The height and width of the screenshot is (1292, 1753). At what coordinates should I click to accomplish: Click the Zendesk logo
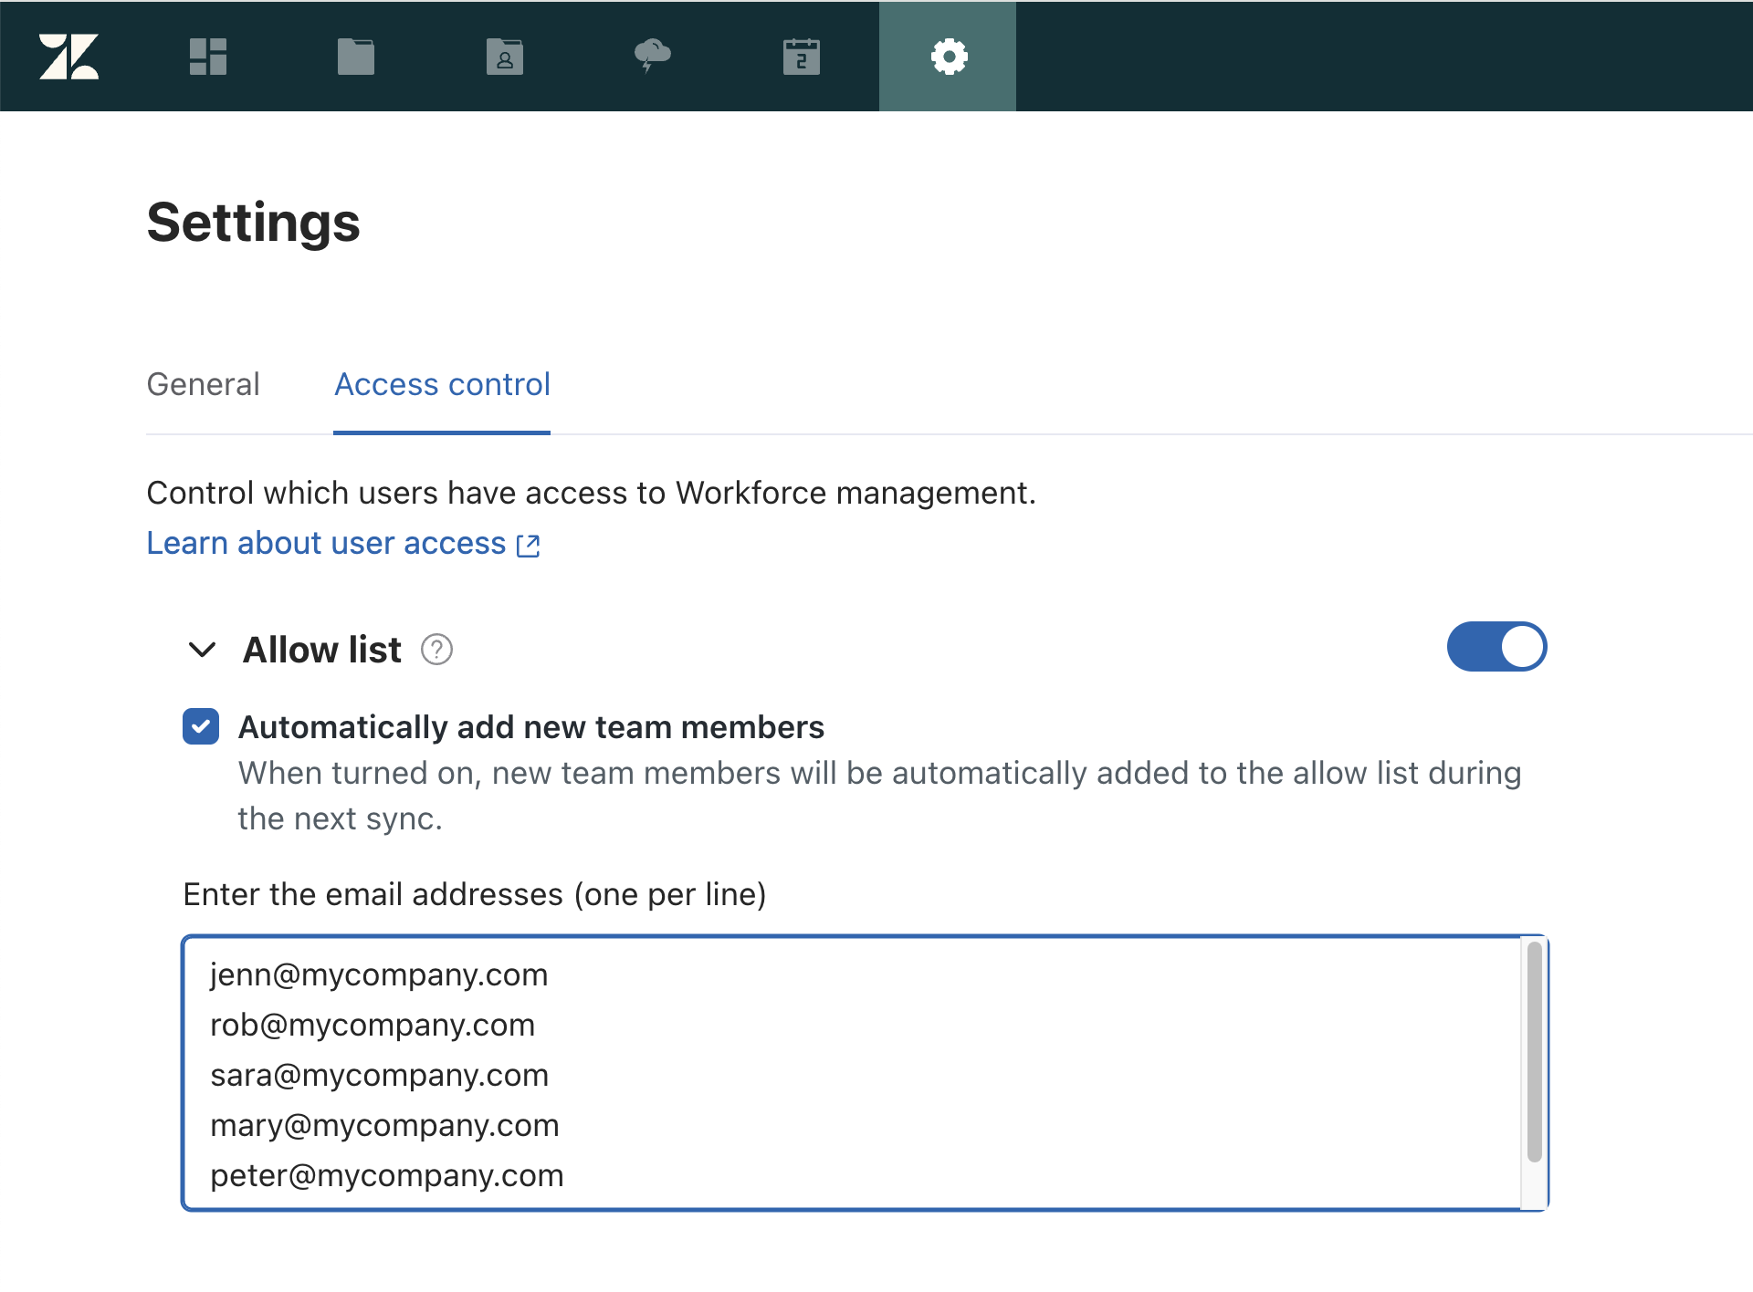[68, 57]
